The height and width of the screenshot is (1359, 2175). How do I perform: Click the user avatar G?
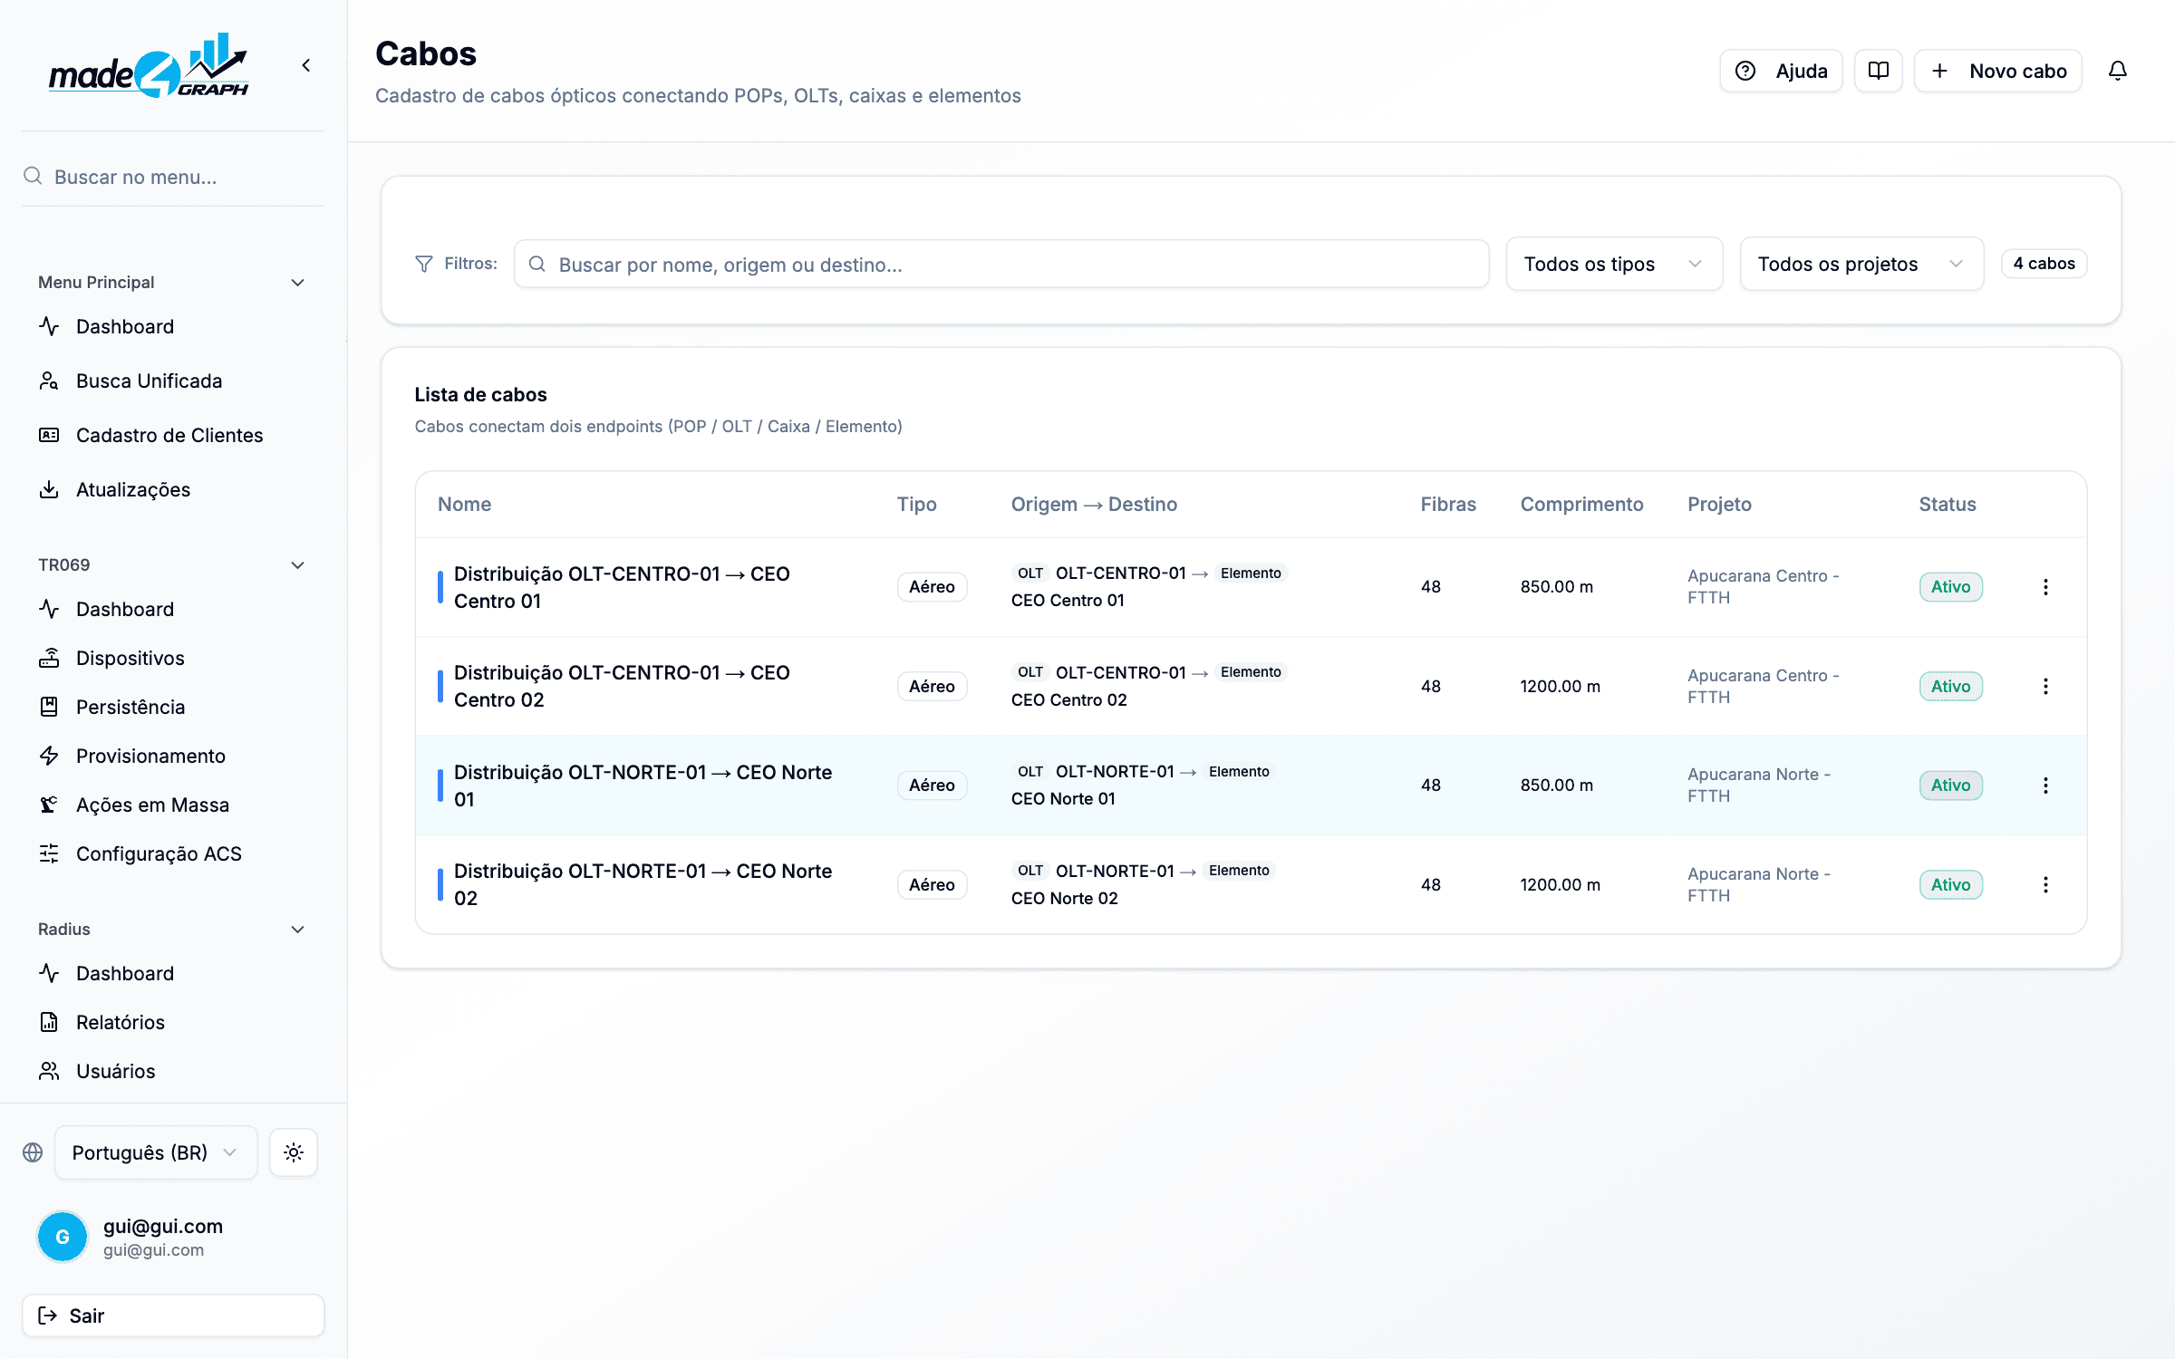pyautogui.click(x=63, y=1237)
